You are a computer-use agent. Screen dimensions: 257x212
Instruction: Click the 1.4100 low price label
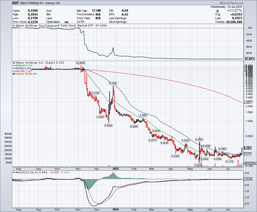tap(100, 117)
